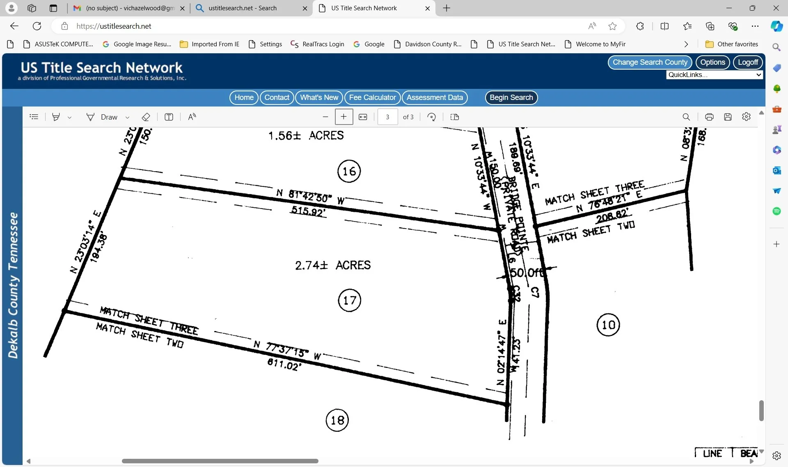
Task: Toggle the page view layout icon
Action: 454,117
